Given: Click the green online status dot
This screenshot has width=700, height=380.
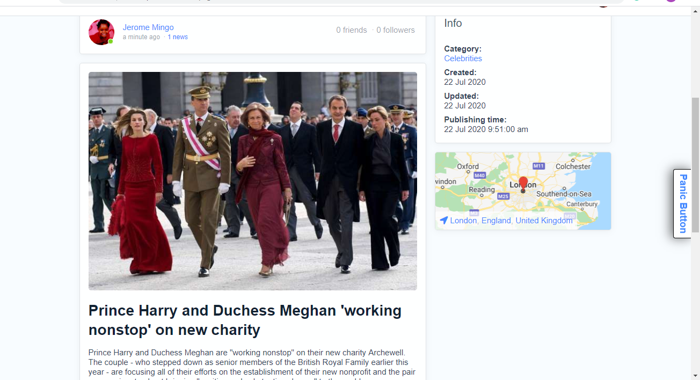Looking at the screenshot, I should coord(111,41).
